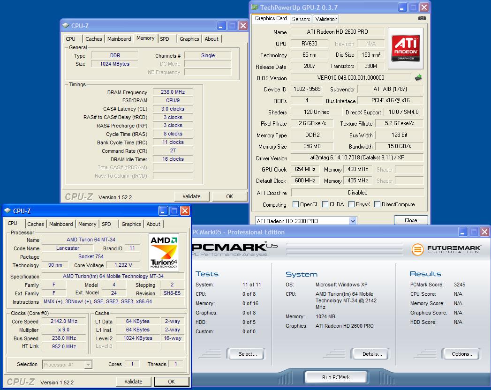491x390 pixels.
Task: Select the Graphics Card tab in GPU-Z
Action: coord(271,18)
